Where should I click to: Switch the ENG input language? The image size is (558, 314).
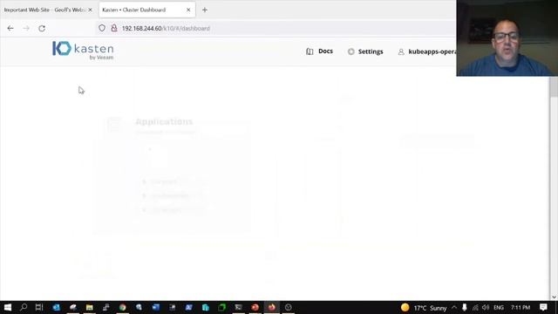tap(499, 308)
